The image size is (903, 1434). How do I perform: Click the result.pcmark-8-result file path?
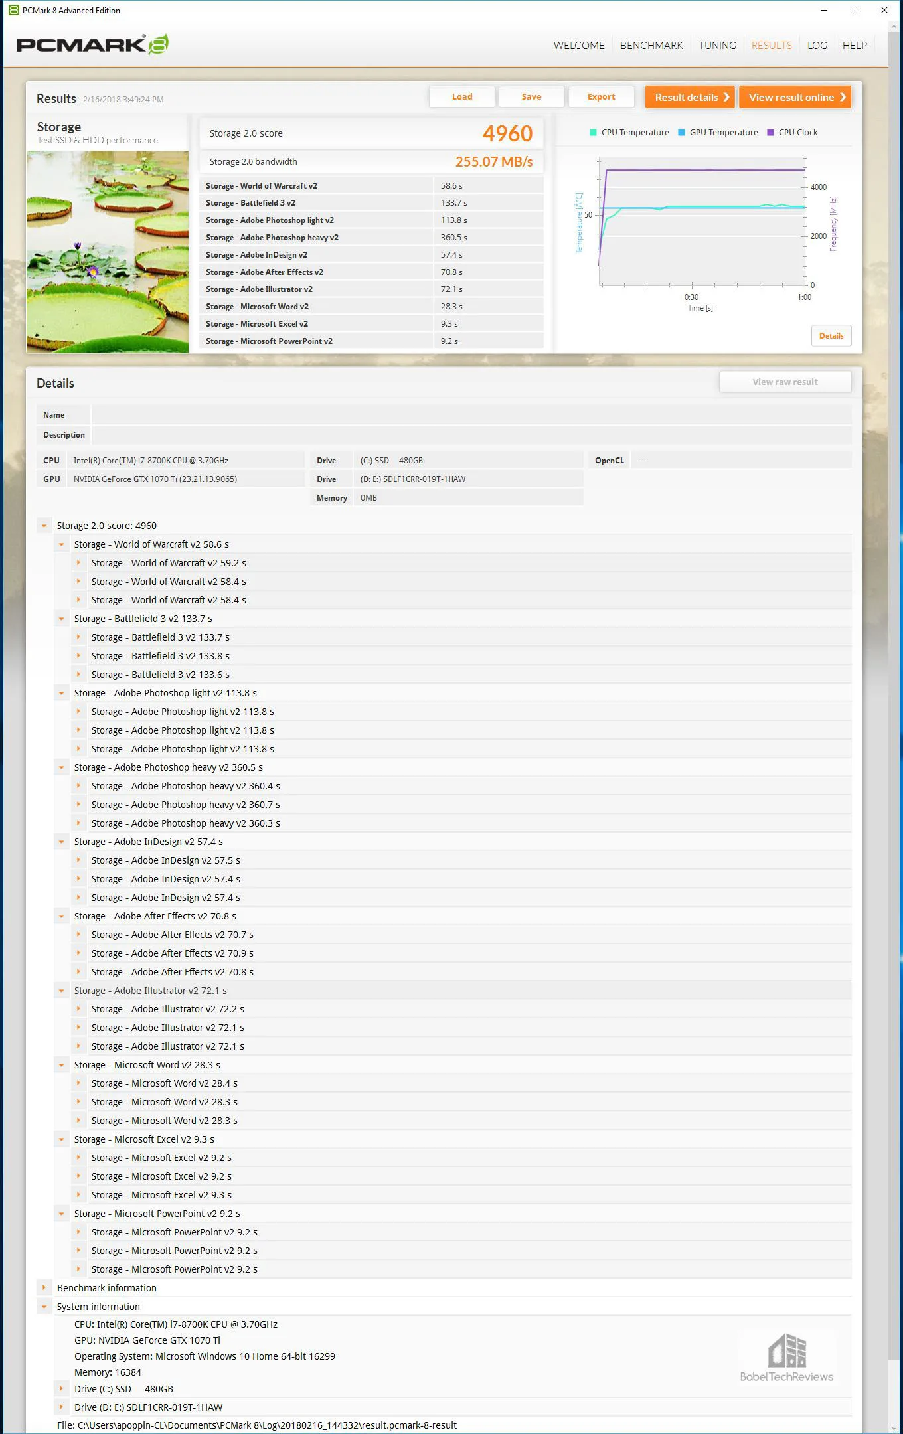point(257,1425)
